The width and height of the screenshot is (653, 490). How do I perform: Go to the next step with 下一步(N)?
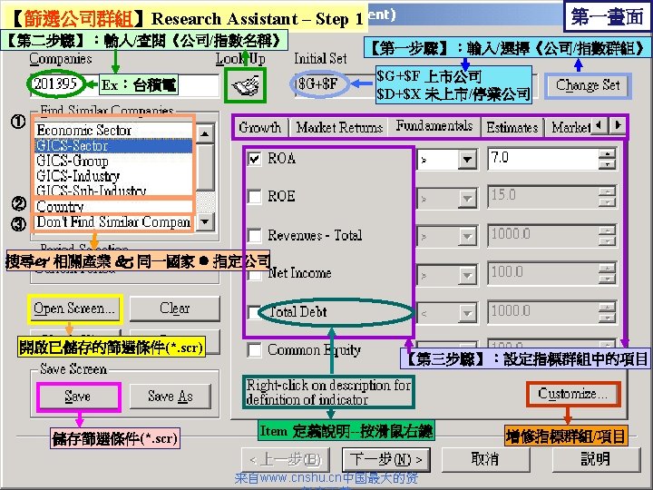coord(386,459)
